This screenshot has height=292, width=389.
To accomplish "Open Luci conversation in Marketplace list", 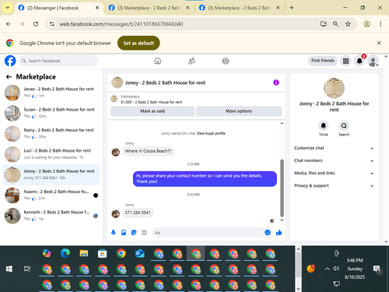I will click(51, 154).
